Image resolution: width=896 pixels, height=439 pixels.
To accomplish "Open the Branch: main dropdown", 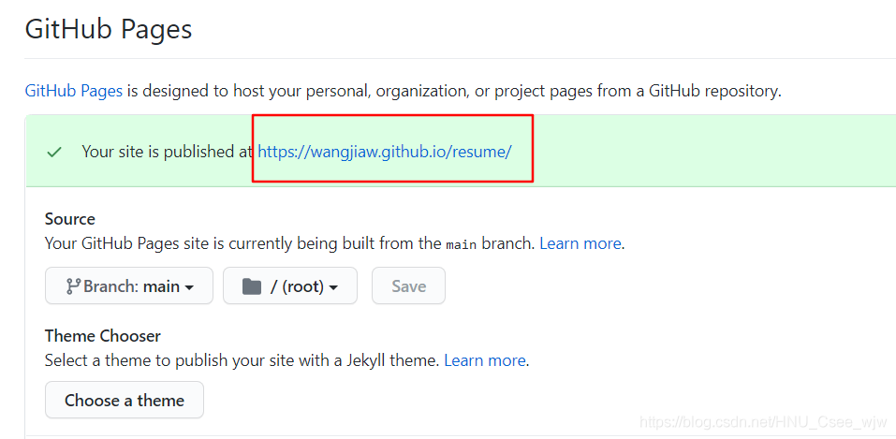I will click(129, 286).
